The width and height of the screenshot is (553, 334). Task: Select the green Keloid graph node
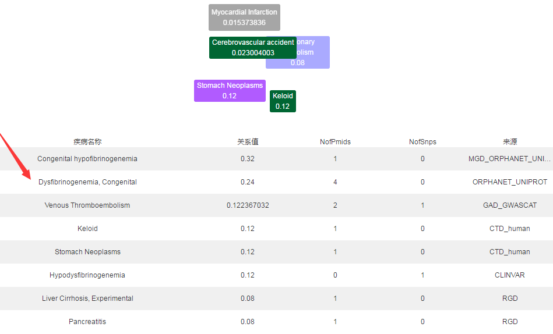283,101
